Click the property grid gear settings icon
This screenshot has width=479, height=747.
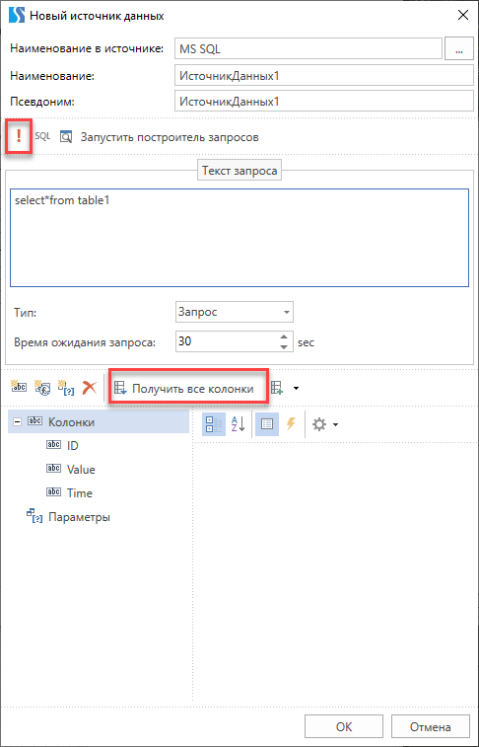318,424
